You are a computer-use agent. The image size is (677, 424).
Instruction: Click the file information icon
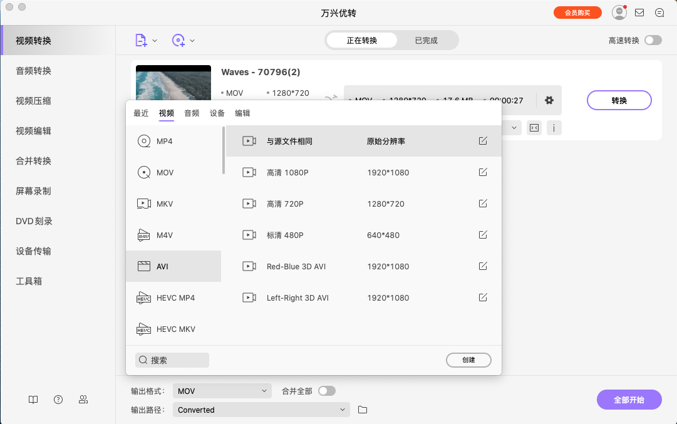[554, 127]
